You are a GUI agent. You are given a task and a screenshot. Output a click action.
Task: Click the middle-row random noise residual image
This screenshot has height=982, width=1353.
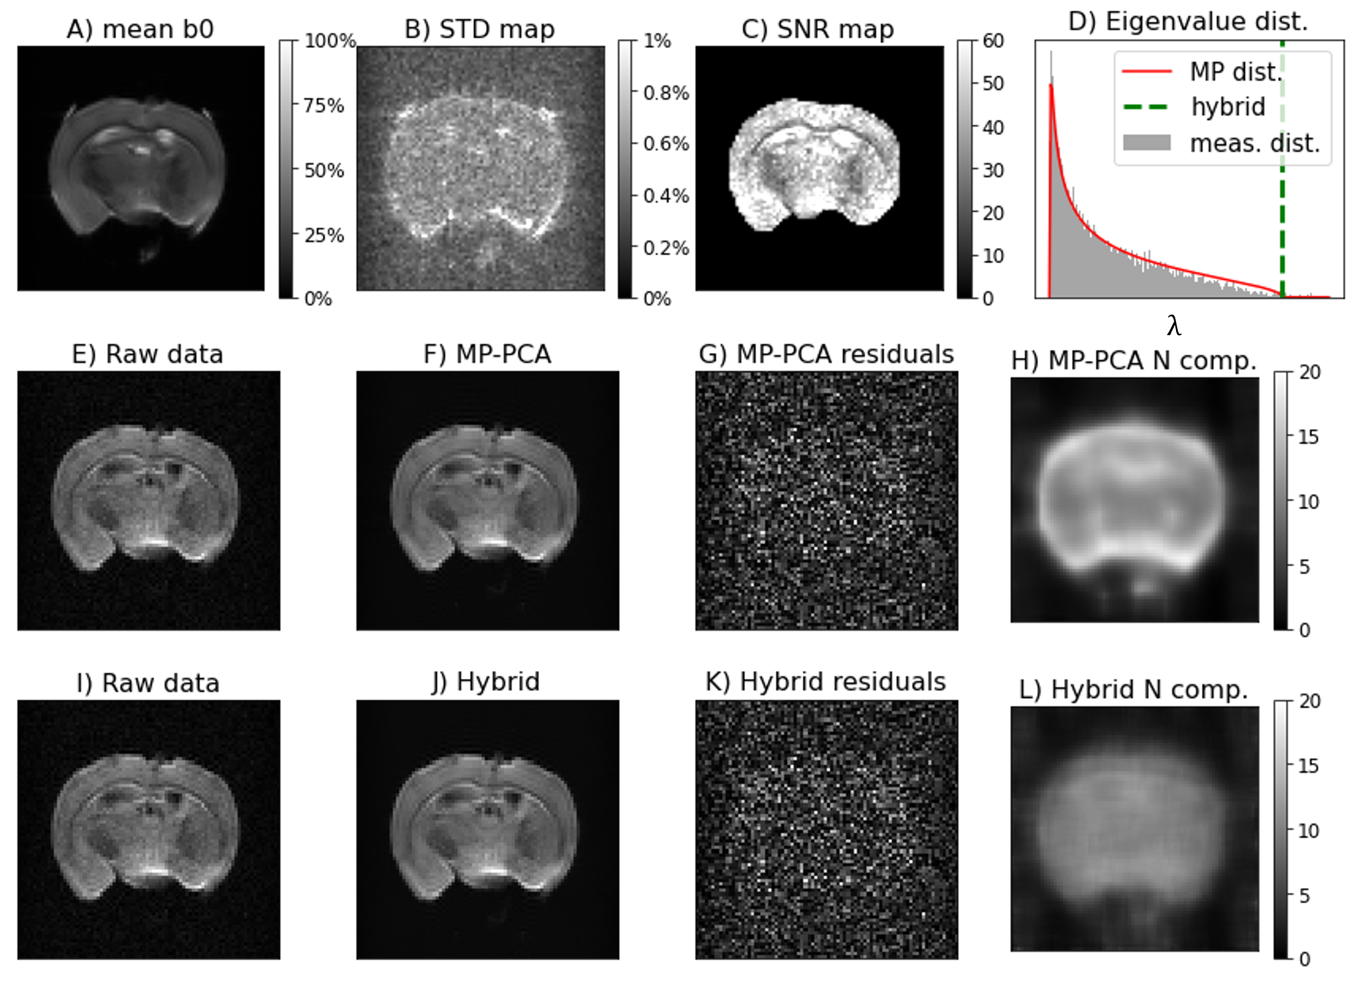click(826, 500)
